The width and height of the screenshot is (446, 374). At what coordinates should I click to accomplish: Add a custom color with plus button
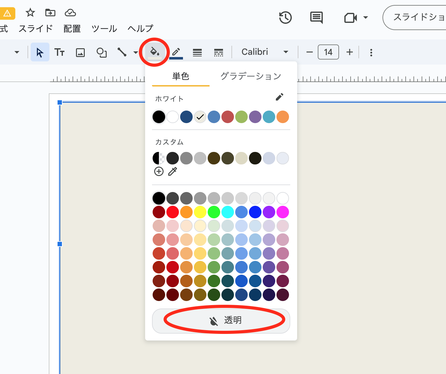pyautogui.click(x=159, y=171)
